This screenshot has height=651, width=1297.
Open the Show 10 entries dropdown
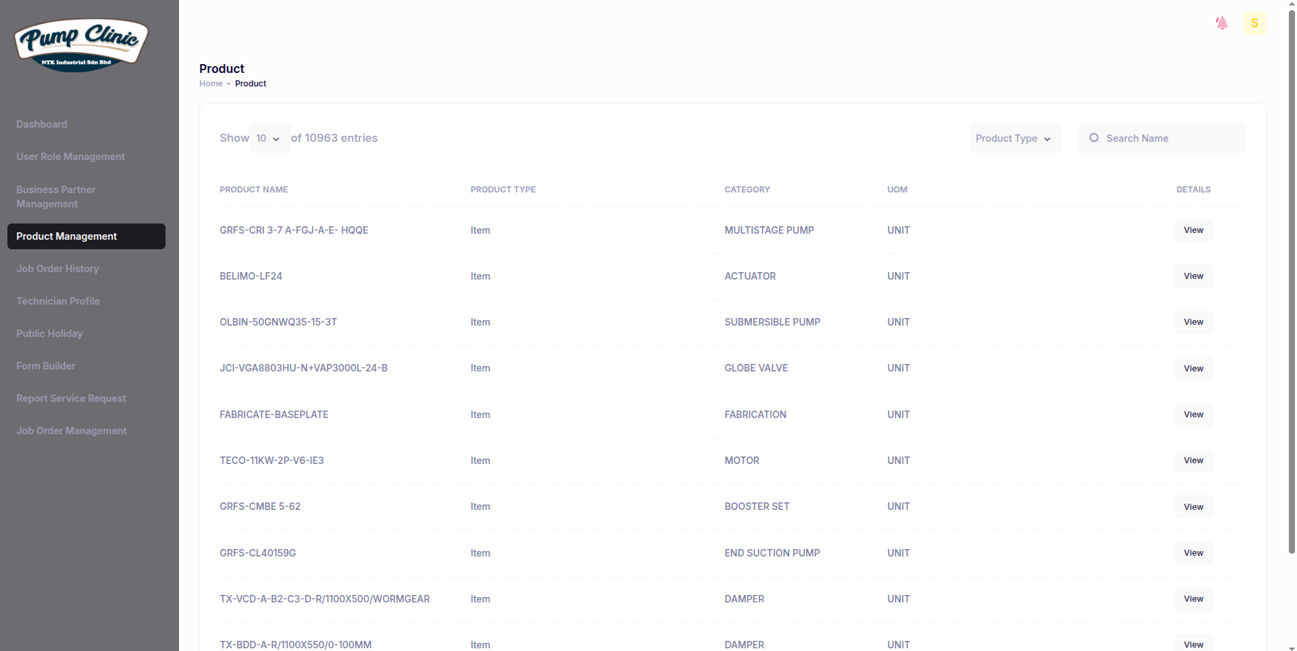(x=269, y=138)
